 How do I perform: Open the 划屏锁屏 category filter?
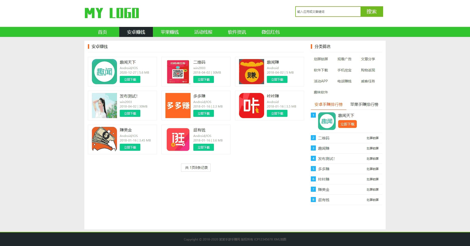pyautogui.click(x=321, y=59)
